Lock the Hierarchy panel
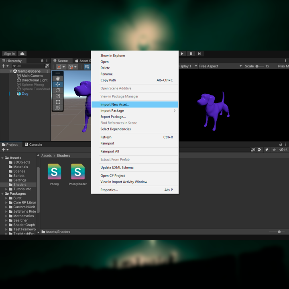The image size is (289, 289). 42,61
